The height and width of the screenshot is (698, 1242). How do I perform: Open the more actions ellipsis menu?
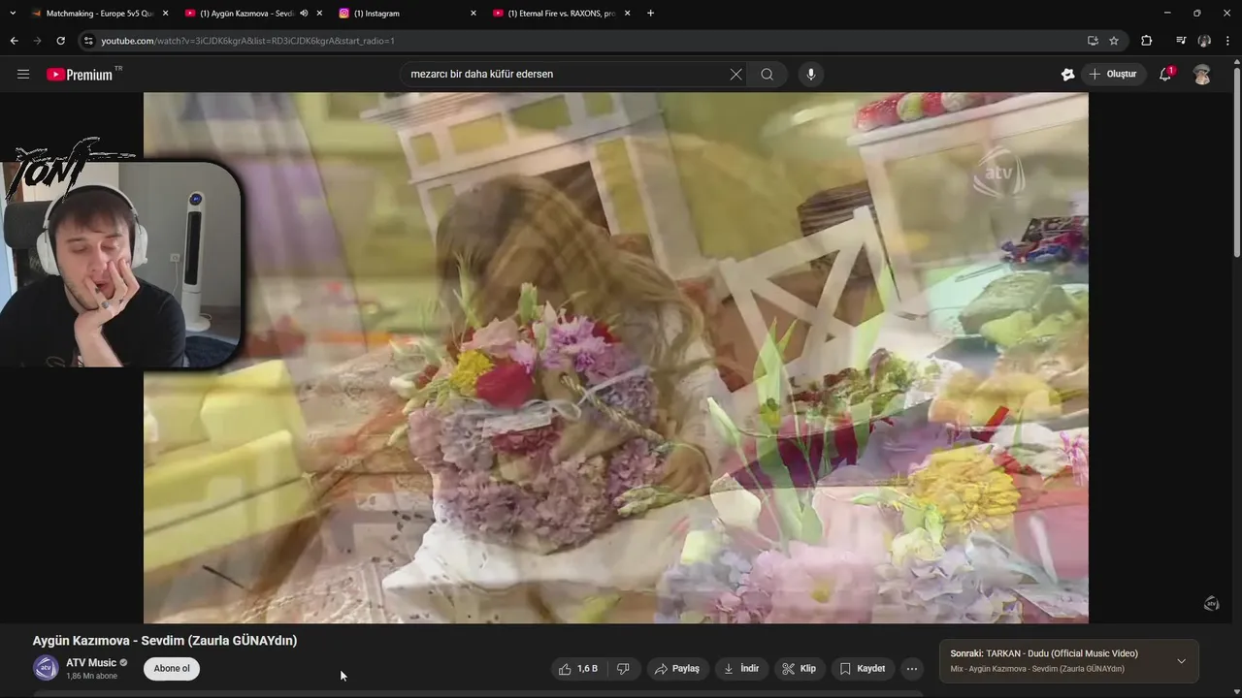[x=912, y=669]
